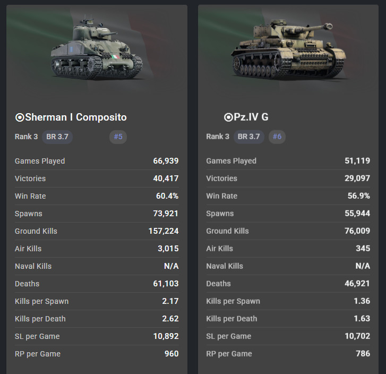The image size is (386, 374).
Task: Click the BR 3.7 badge on Pz.IV G card
Action: [x=249, y=137]
